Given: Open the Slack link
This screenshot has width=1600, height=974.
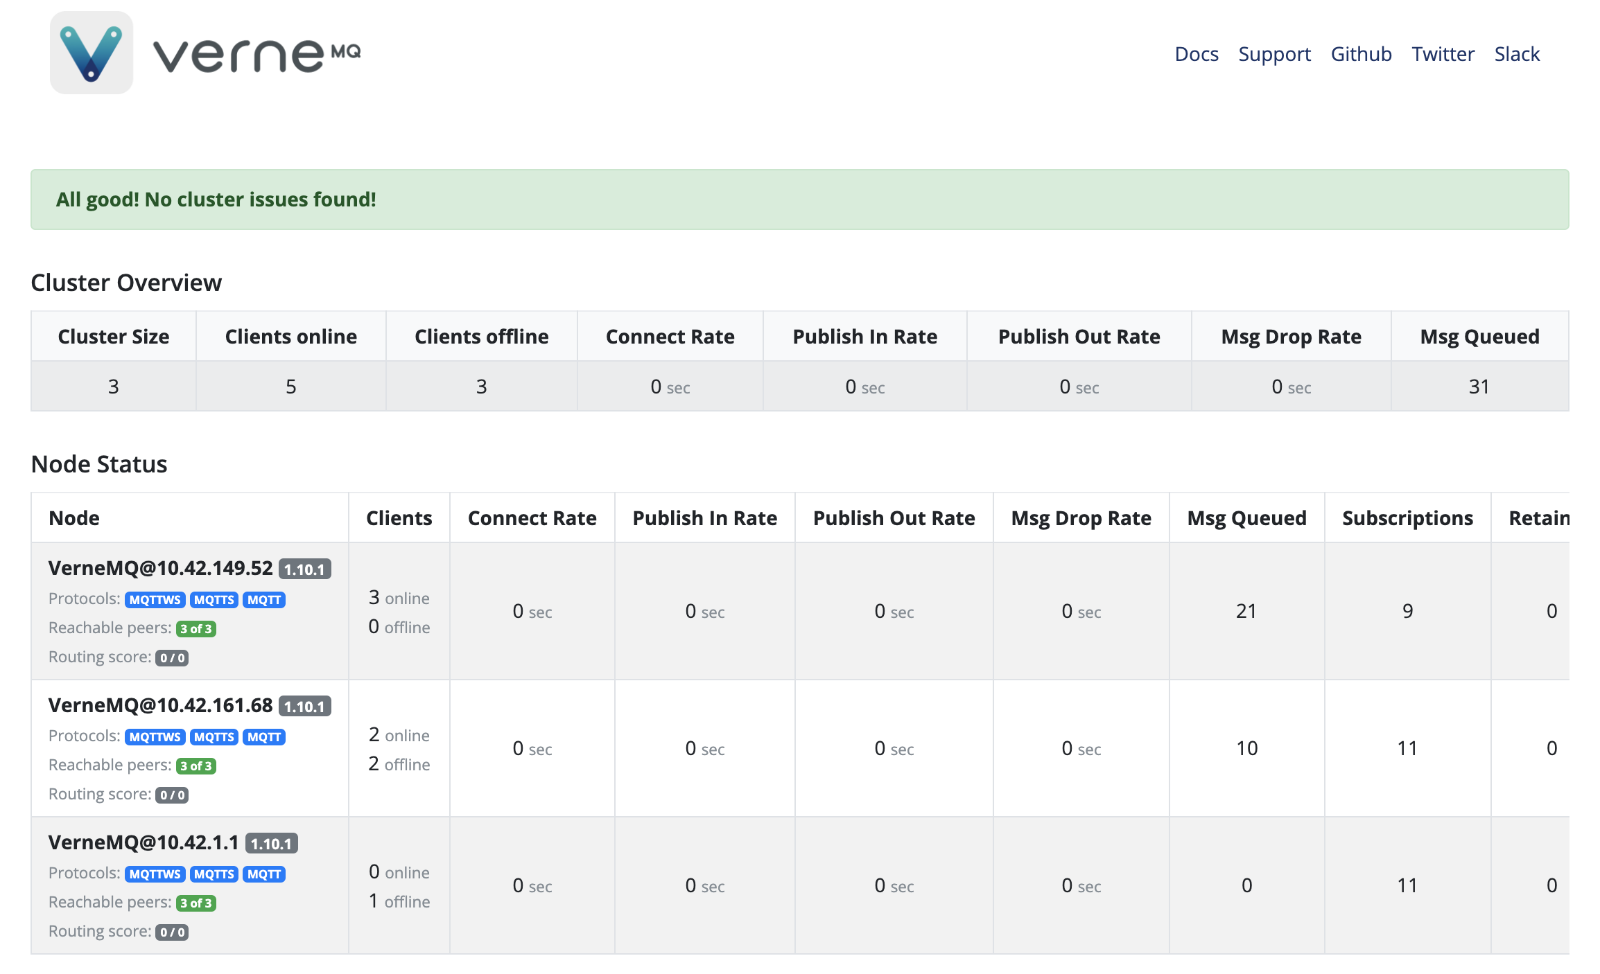Looking at the screenshot, I should coord(1516,54).
